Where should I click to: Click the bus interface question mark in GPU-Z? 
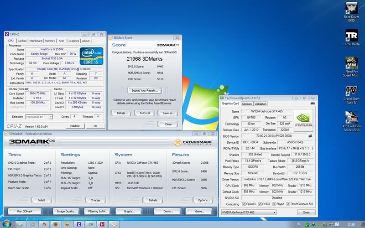coord(312,148)
